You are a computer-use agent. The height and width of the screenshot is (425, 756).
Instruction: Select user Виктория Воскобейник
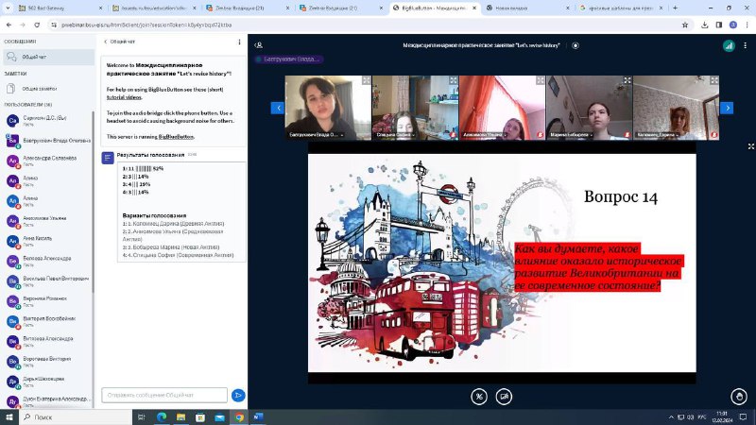click(47, 321)
